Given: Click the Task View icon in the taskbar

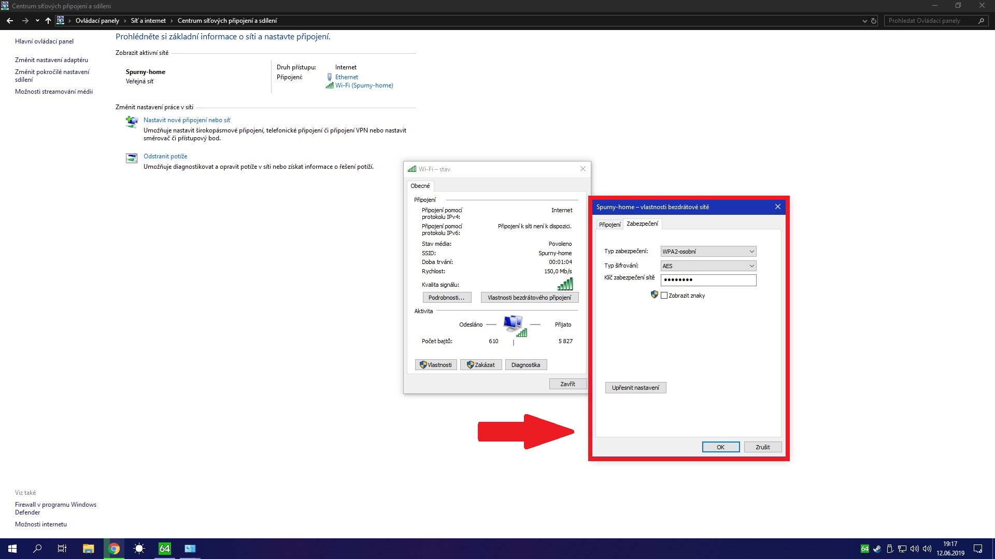Looking at the screenshot, I should click(62, 549).
